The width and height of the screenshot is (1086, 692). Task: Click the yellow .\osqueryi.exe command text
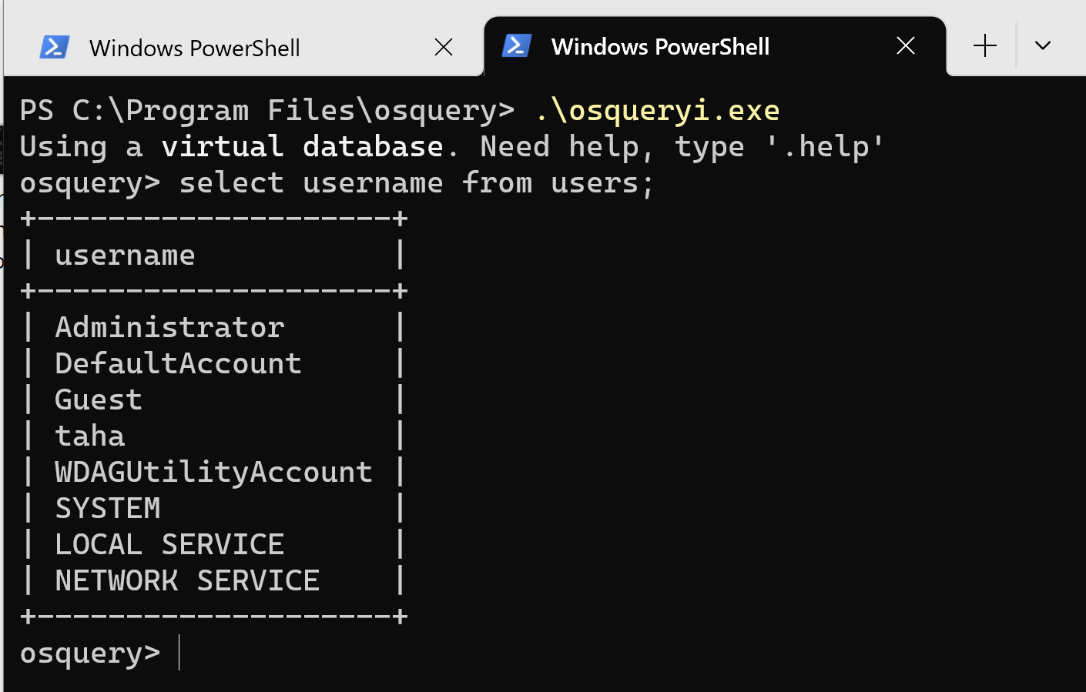(x=657, y=111)
